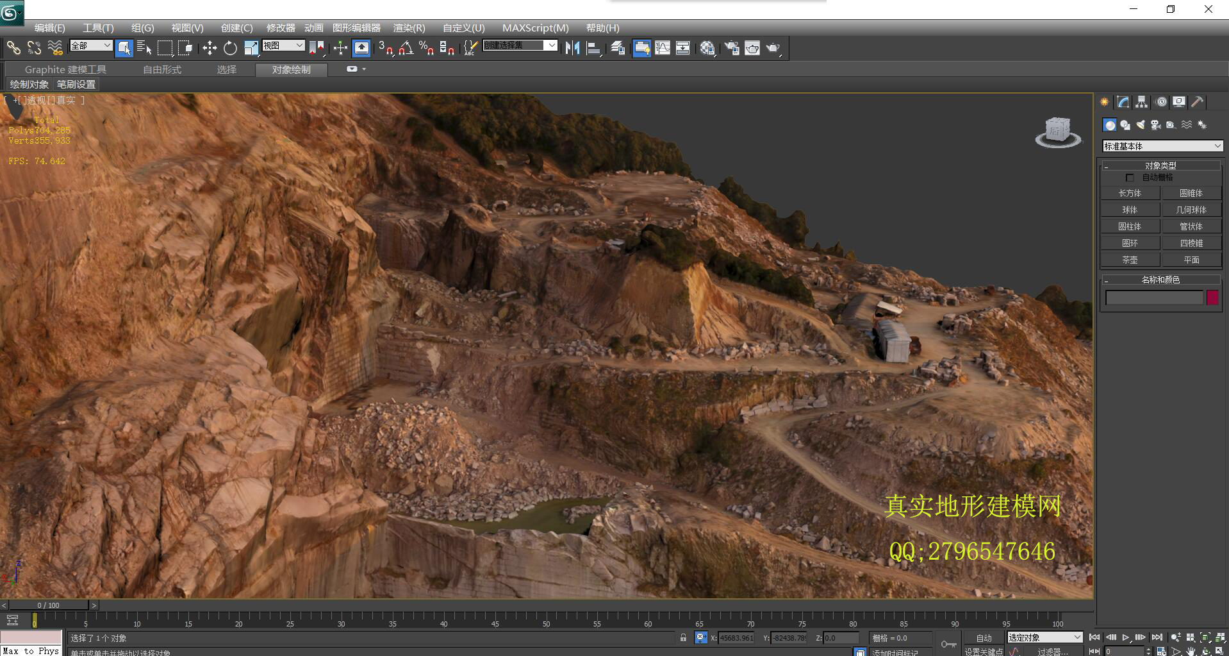Viewport: 1229px width, 656px height.
Task: Open Rendered Frame Window icon
Action: click(x=752, y=47)
